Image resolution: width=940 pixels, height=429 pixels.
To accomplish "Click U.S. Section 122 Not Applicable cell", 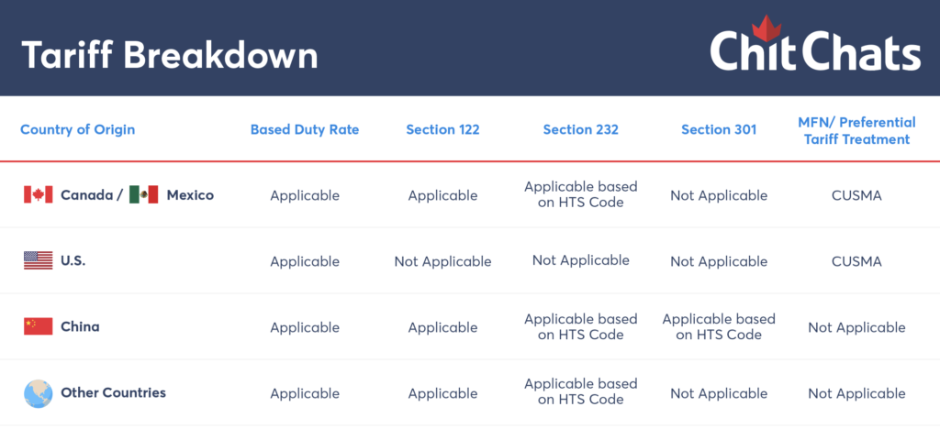I will pos(442,261).
